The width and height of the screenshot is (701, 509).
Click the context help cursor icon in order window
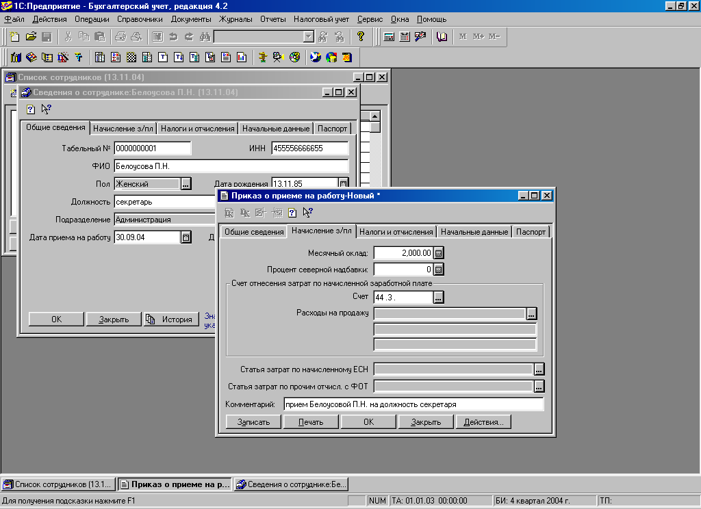307,212
